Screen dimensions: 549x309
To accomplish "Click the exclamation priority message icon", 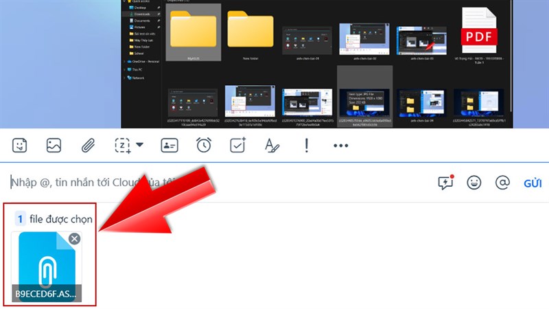I will click(x=306, y=145).
